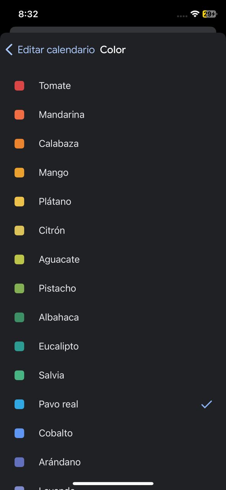Screen dimensions: 226x490
Task: Choose Pistacho from the color list
Action: pos(113,289)
